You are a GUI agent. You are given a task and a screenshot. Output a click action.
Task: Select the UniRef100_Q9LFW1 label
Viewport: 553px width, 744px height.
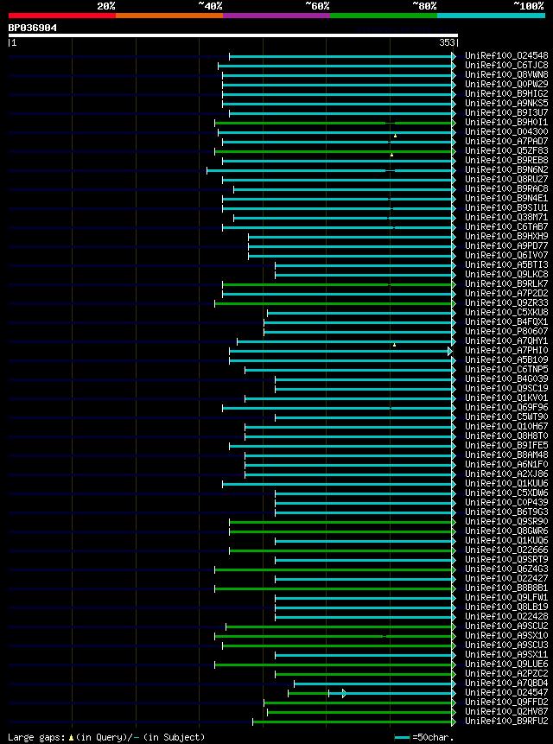click(x=506, y=597)
